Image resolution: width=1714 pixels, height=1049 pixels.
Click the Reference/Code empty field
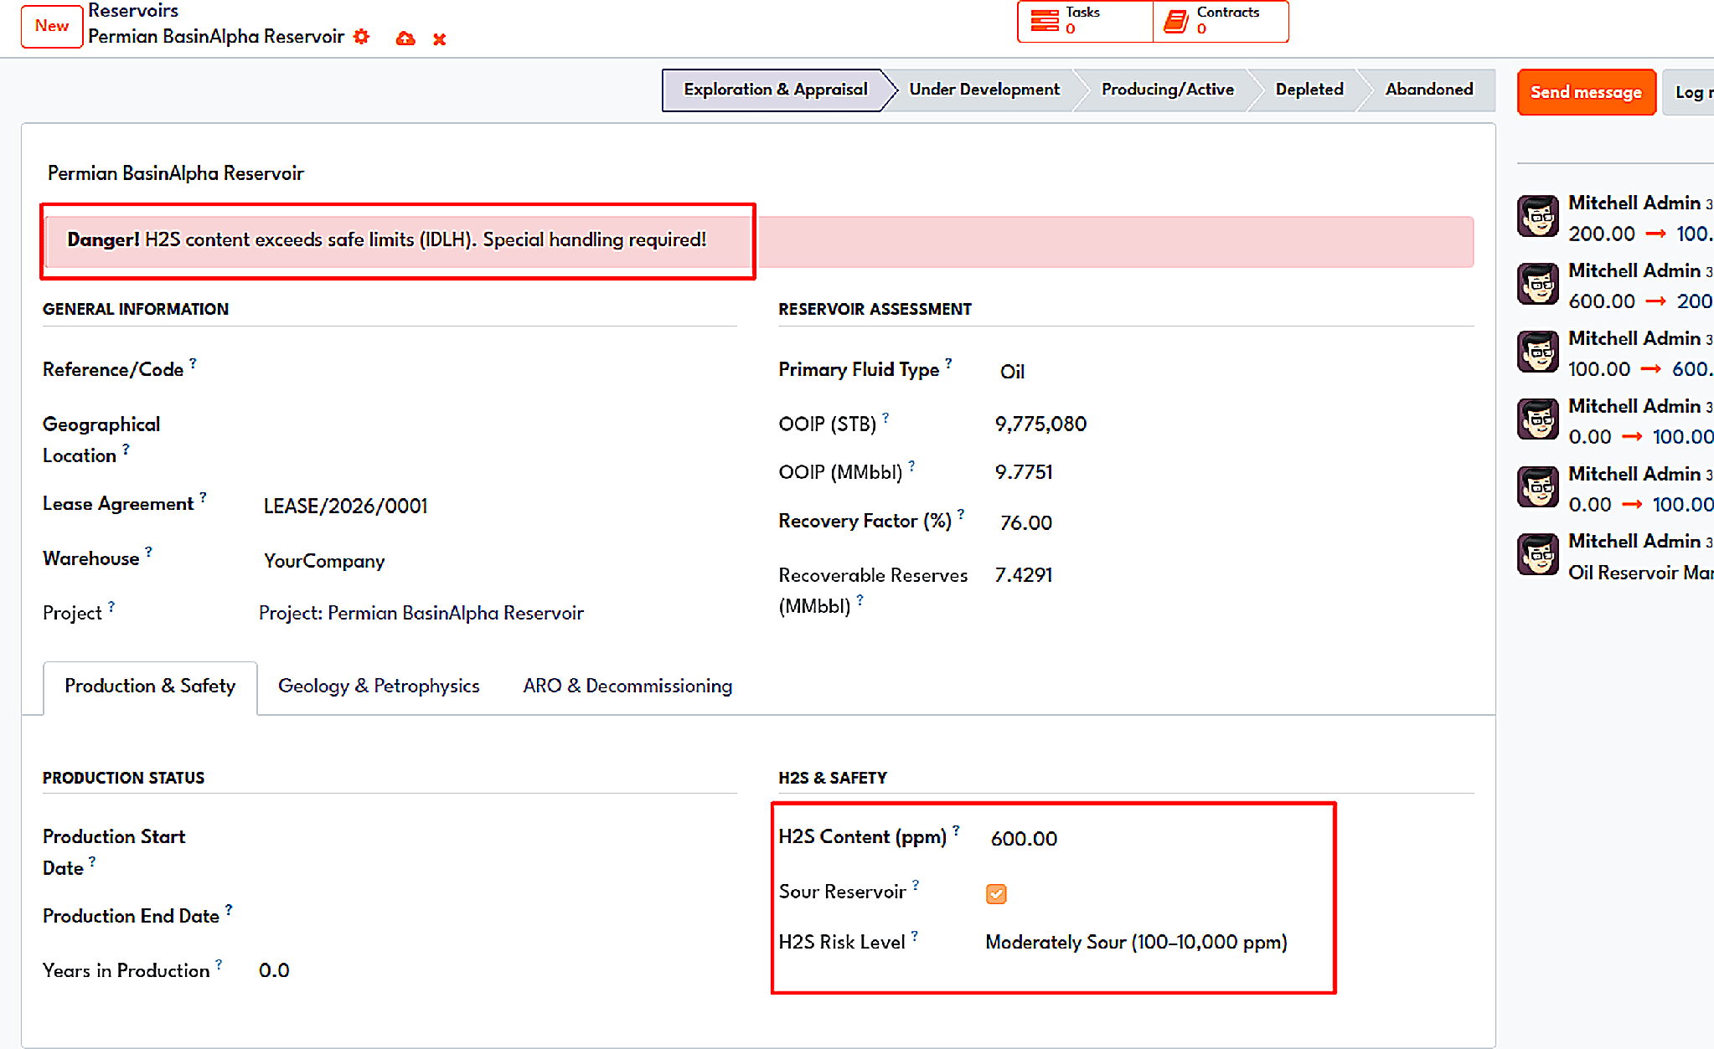[498, 370]
